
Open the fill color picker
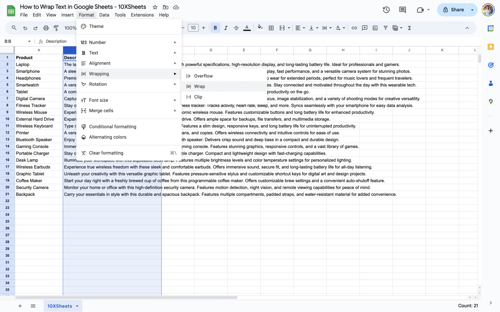260,28
